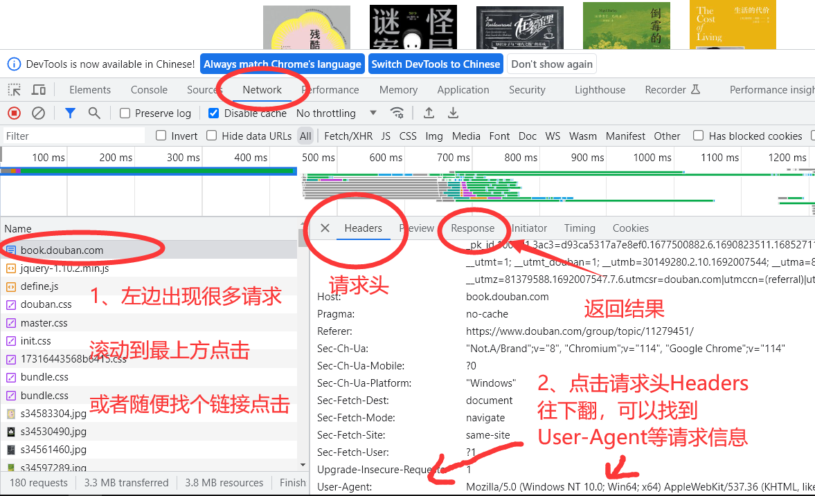Switch to the Response detail tab

pos(472,228)
